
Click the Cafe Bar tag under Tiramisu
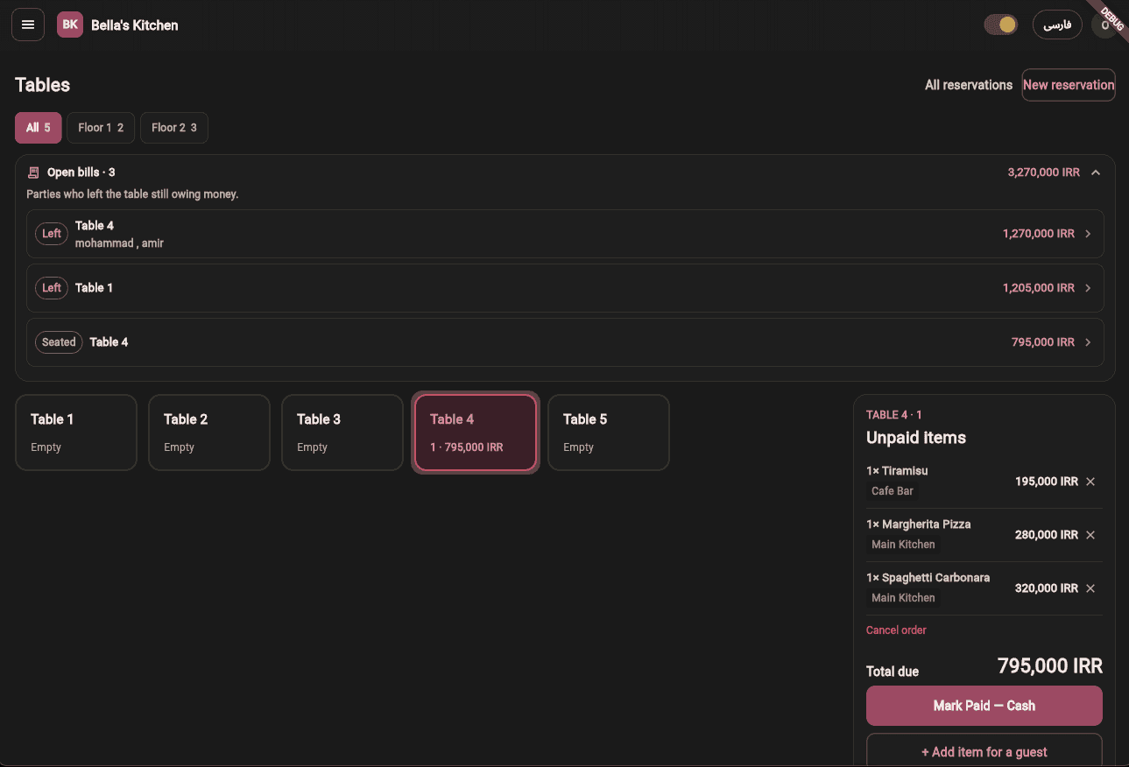coord(893,491)
